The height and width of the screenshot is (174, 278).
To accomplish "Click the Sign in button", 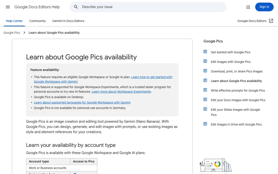I will 264,7.
